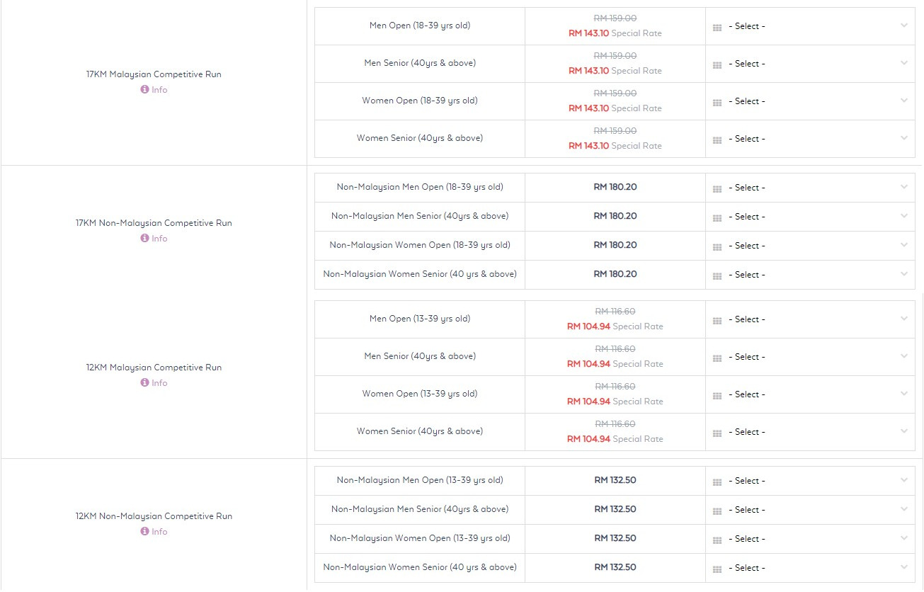The height and width of the screenshot is (592, 924).
Task: Click the info icon under 17KM Malaysian Competitive Run
Action: tap(144, 90)
